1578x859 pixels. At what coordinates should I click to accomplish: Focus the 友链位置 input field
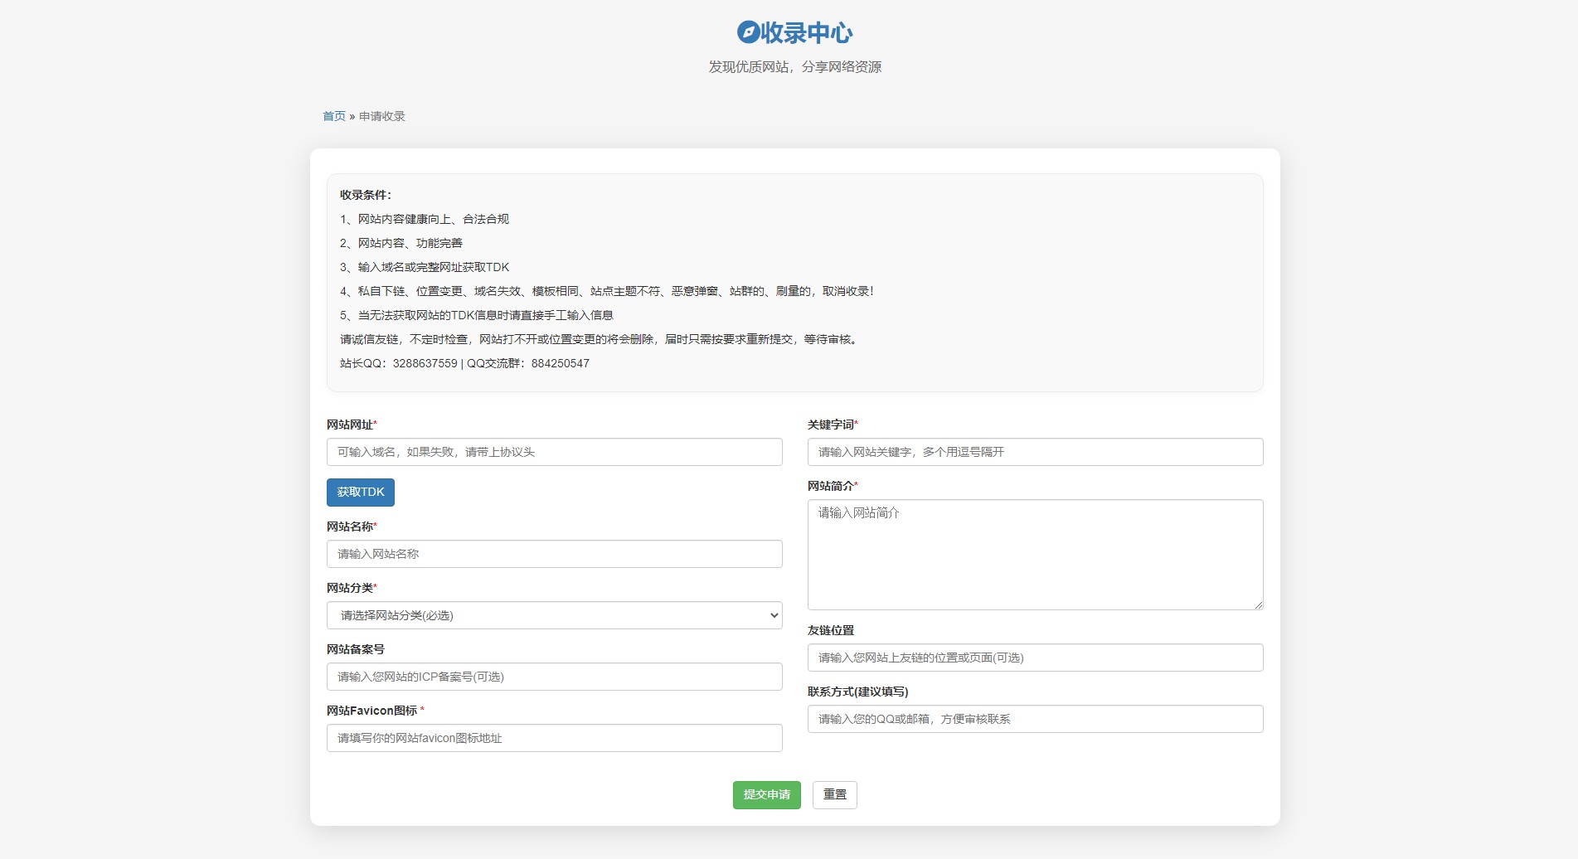[1035, 658]
